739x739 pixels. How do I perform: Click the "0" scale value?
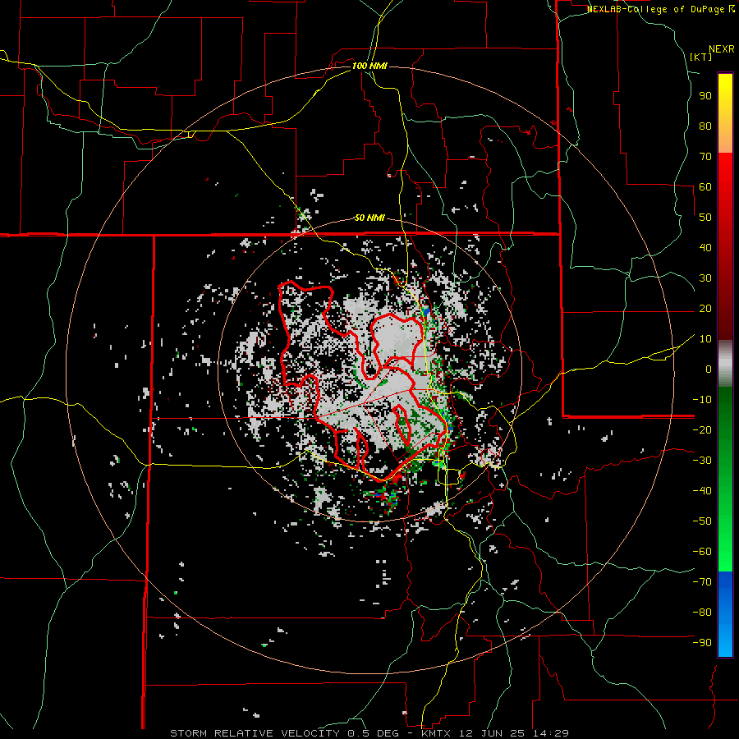tap(709, 369)
